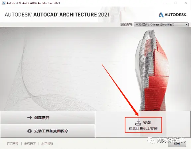Open the 安装说明 language combo box

click(x=161, y=25)
